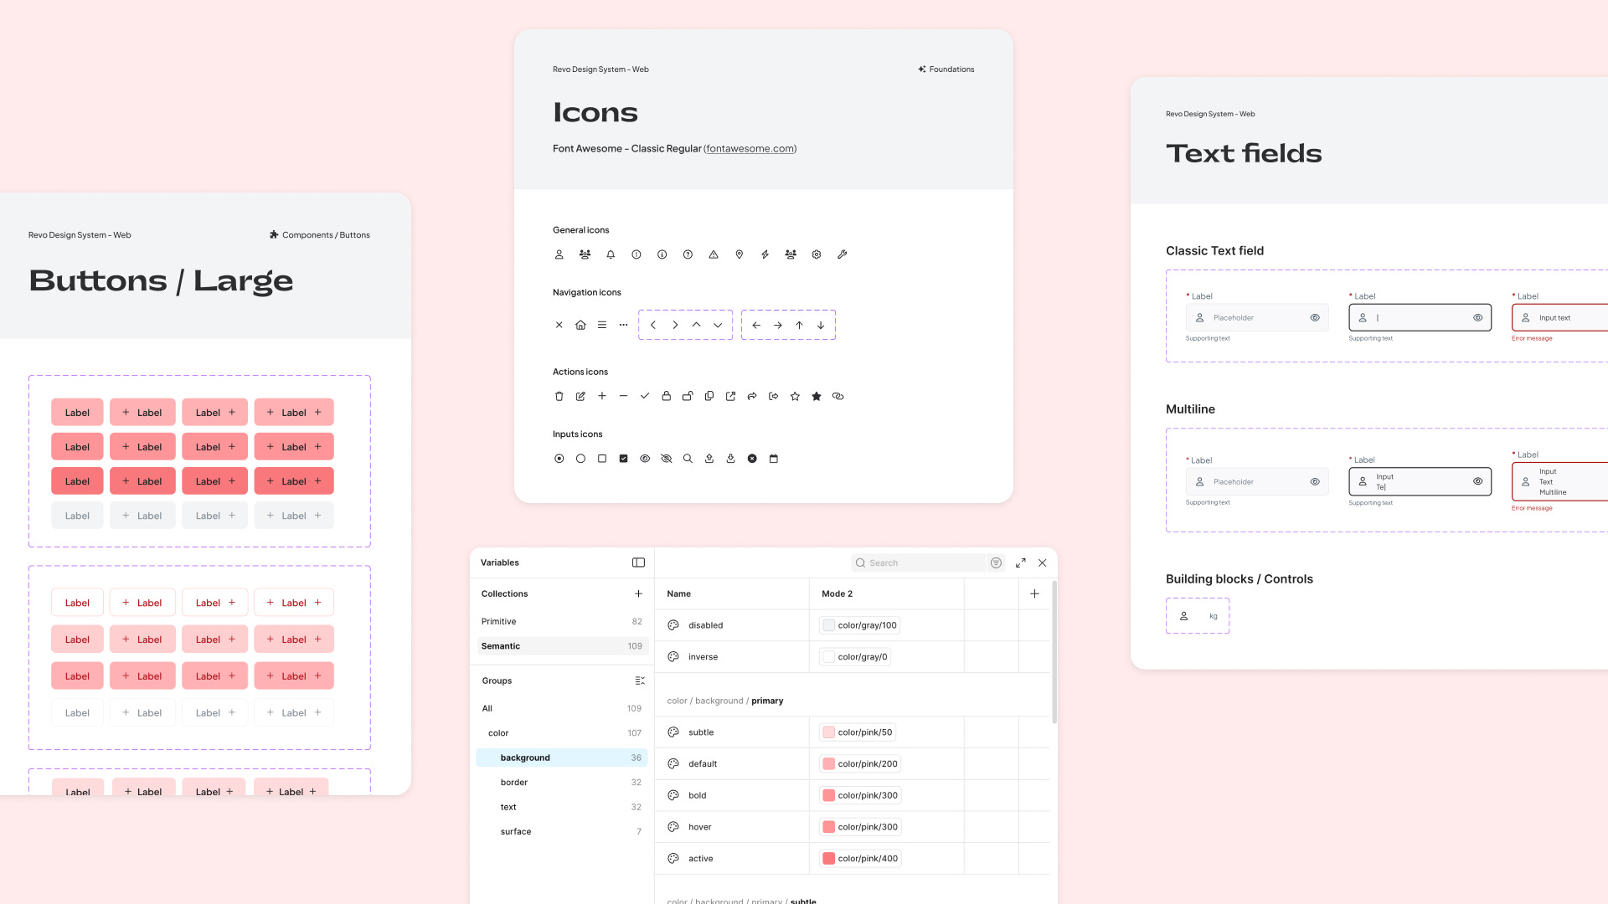Click the down chevron in Navigation icons

[x=718, y=325]
